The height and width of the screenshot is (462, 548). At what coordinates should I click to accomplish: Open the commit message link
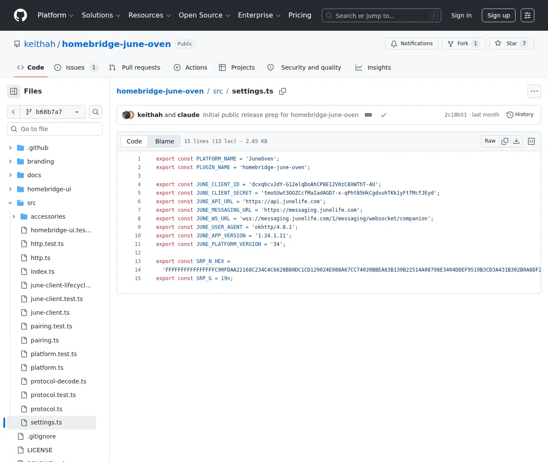pyautogui.click(x=281, y=115)
